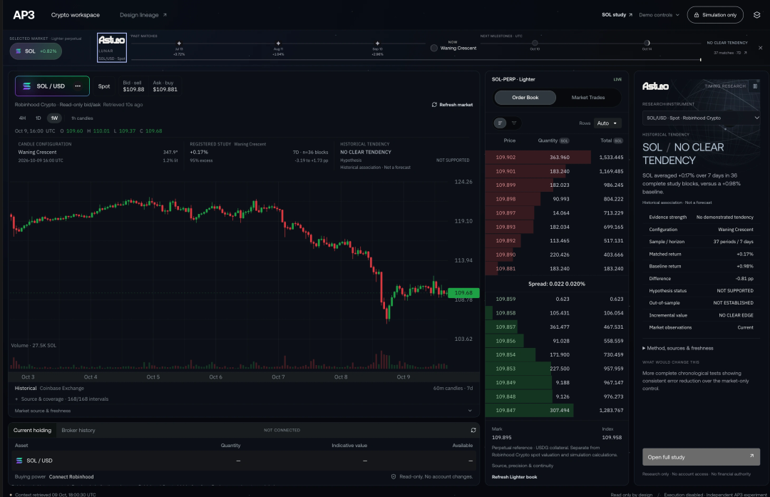Click the Sep 10 past match star marker

pyautogui.click(x=377, y=43)
